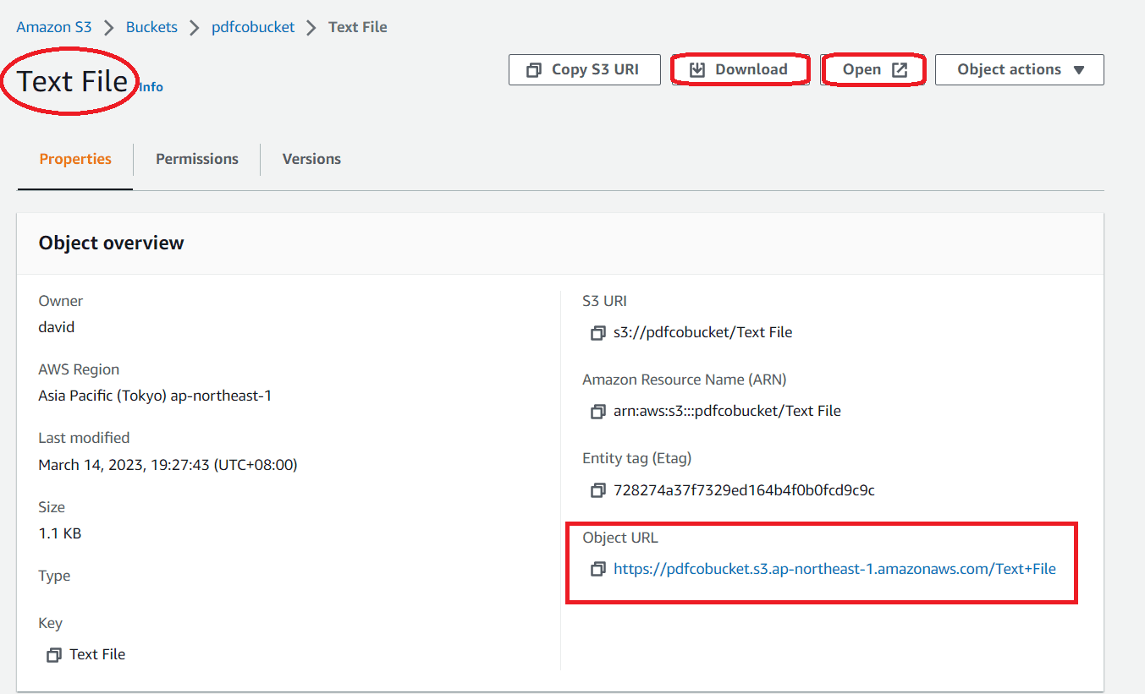Viewport: 1145px width, 694px height.
Task: Click the copy icon beside the S3 URI
Action: pos(598,333)
